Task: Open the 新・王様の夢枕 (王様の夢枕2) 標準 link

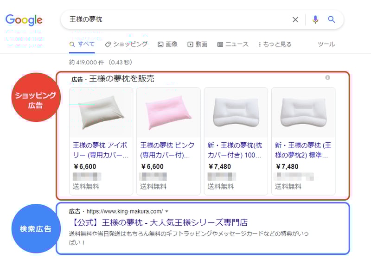Action: point(303,150)
